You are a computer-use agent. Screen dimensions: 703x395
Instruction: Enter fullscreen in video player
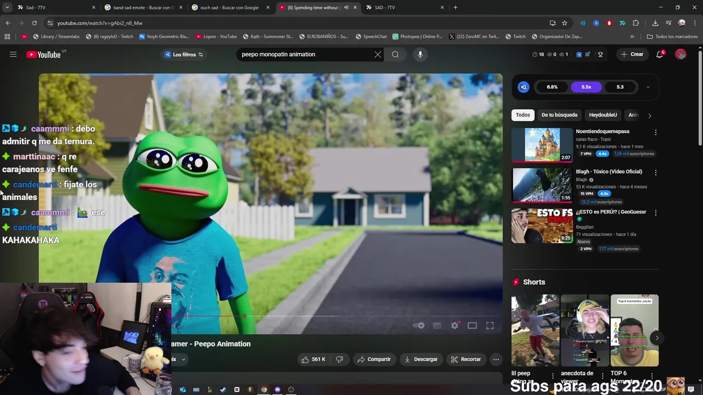pos(490,325)
